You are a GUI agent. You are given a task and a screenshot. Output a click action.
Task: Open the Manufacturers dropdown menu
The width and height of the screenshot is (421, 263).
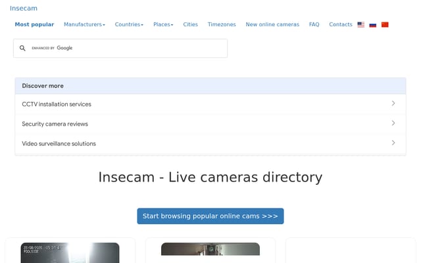click(84, 24)
